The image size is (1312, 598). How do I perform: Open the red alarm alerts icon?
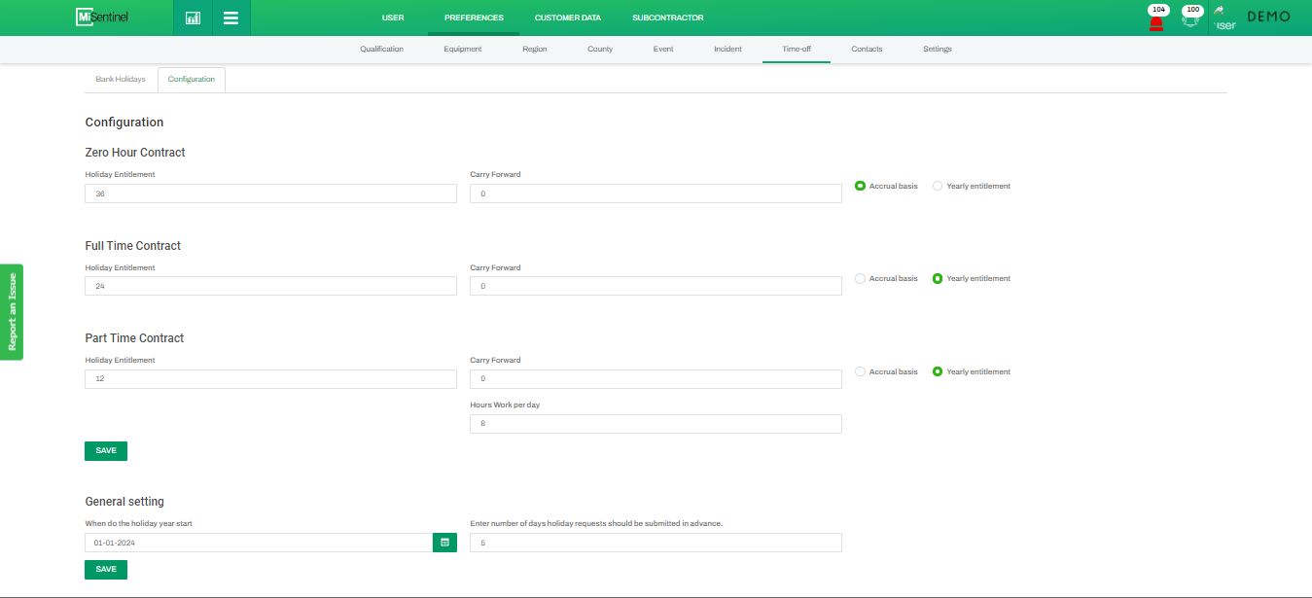tap(1156, 20)
